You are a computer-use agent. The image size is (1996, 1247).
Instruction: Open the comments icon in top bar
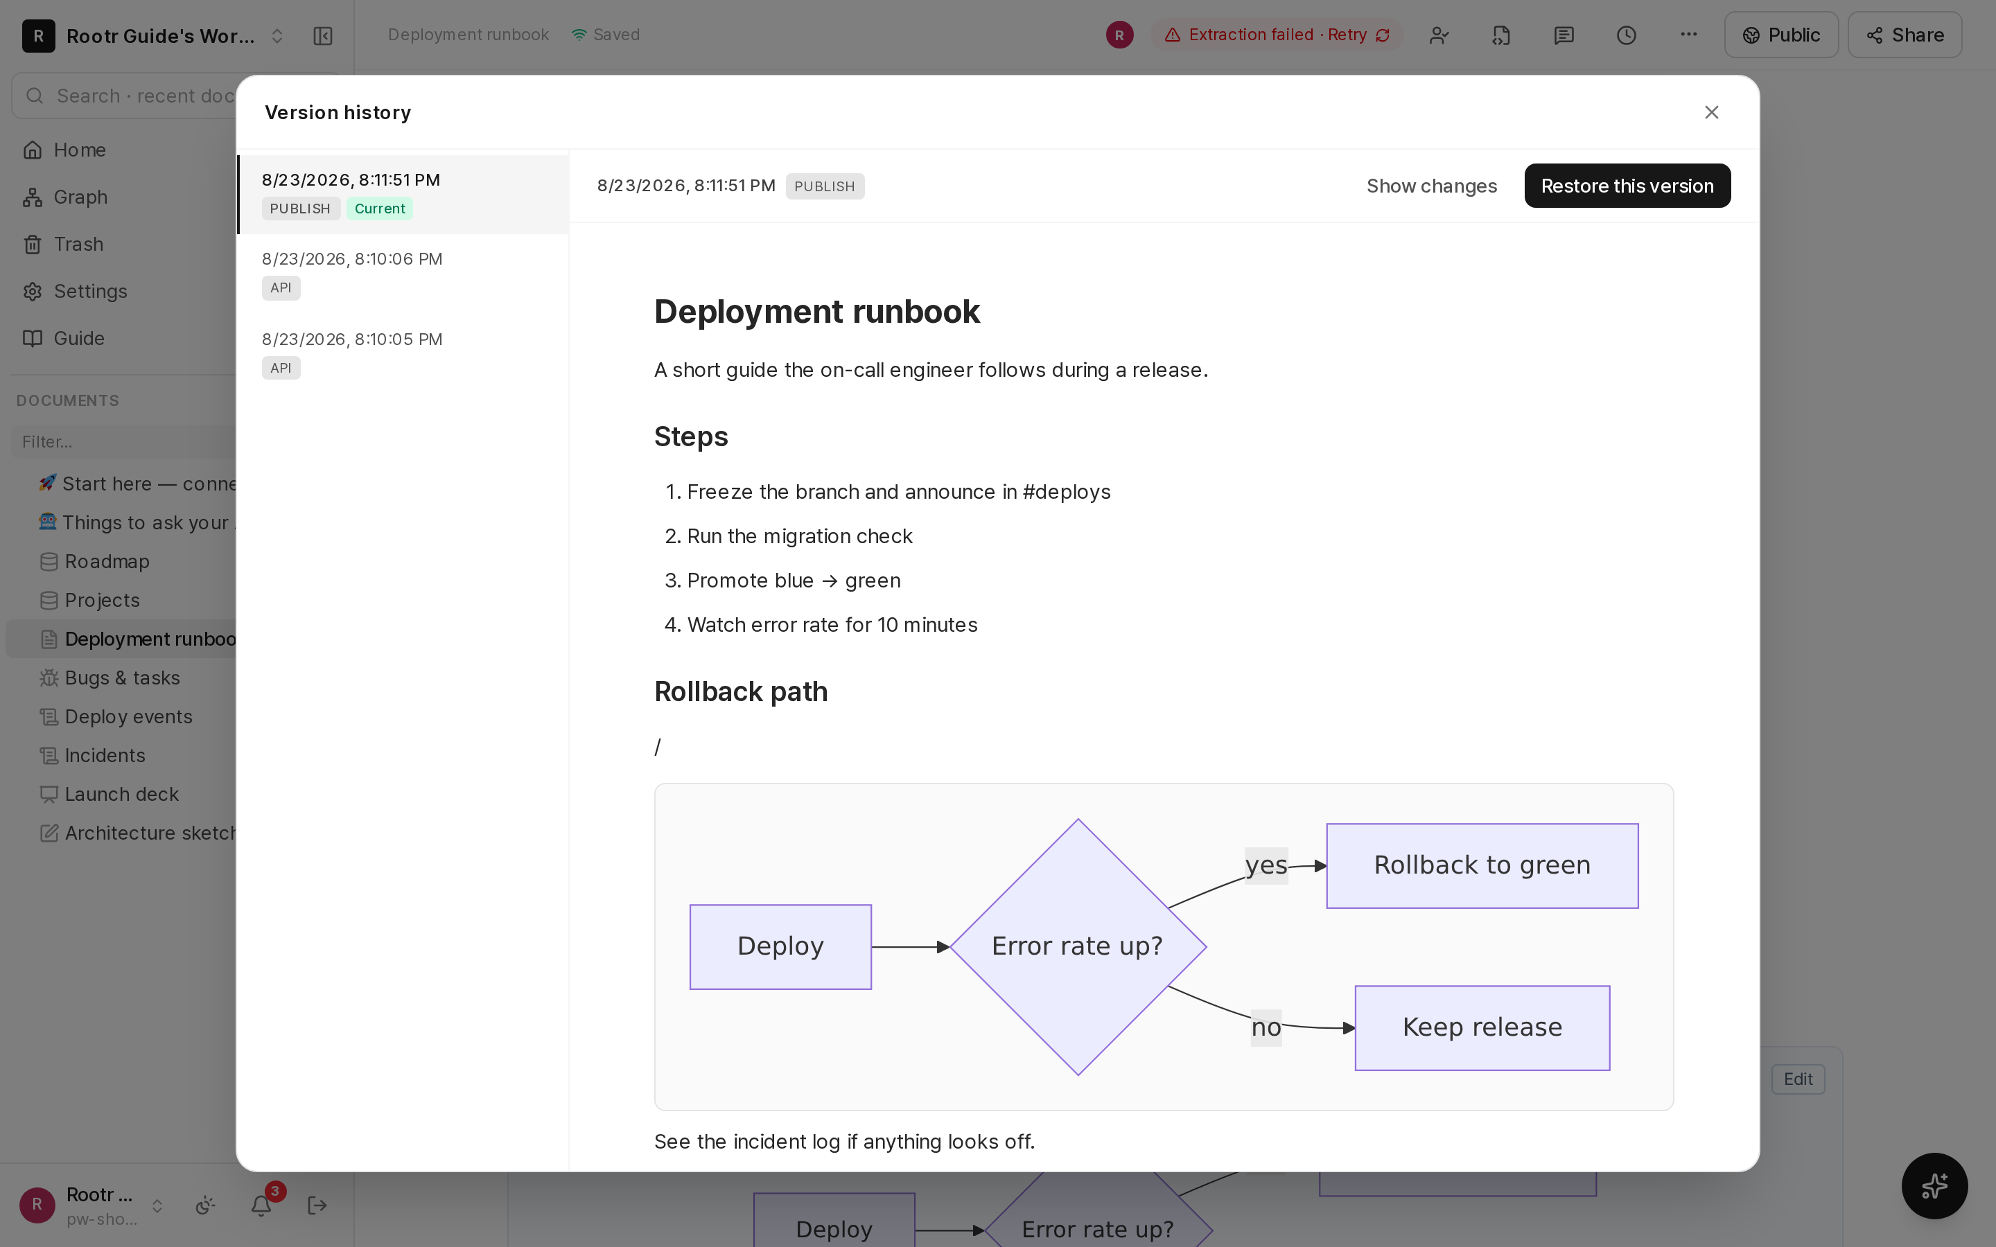(1563, 35)
